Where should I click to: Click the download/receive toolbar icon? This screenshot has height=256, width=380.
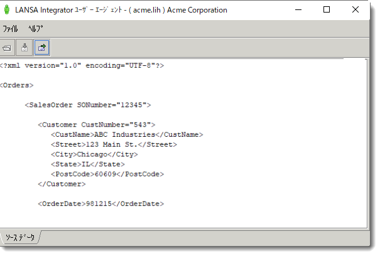pyautogui.click(x=24, y=48)
